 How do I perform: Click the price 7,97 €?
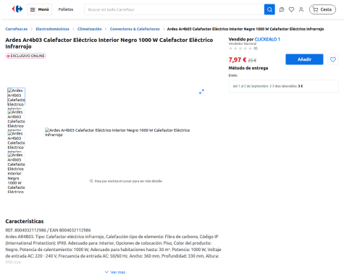point(238,60)
